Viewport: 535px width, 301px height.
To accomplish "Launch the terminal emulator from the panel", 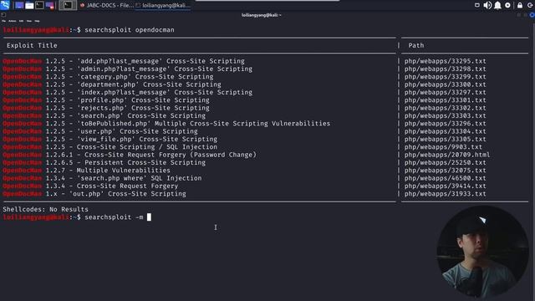I will tap(39, 5).
